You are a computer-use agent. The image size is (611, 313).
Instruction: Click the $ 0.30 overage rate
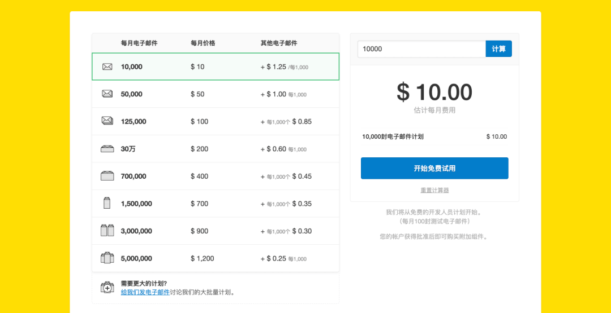click(302, 231)
